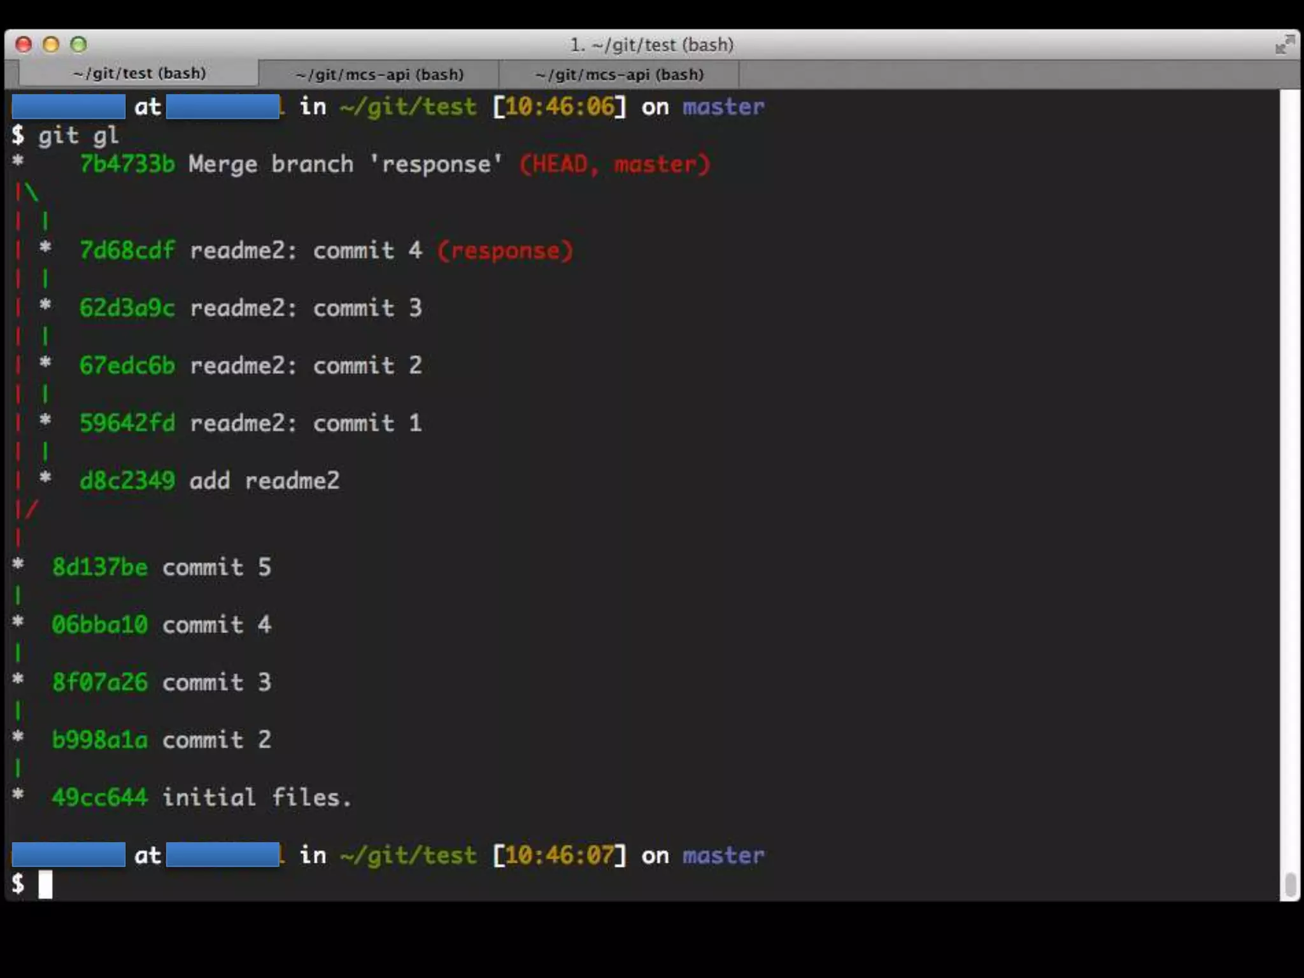Click the [10:46:07] timestamp in prompt
Viewport: 1304px width, 978px height.
(560, 855)
